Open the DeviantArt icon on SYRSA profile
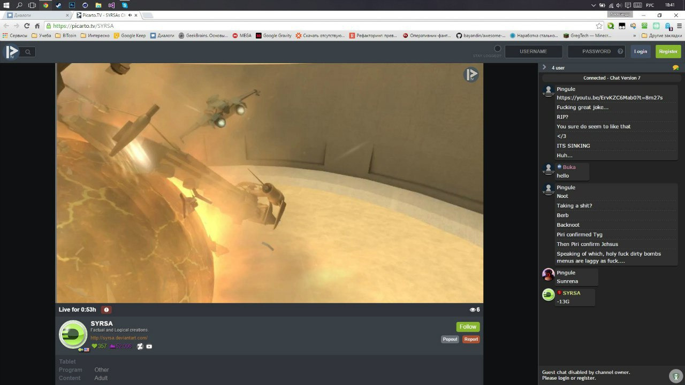Viewport: 685px width, 385px height. pos(140,346)
